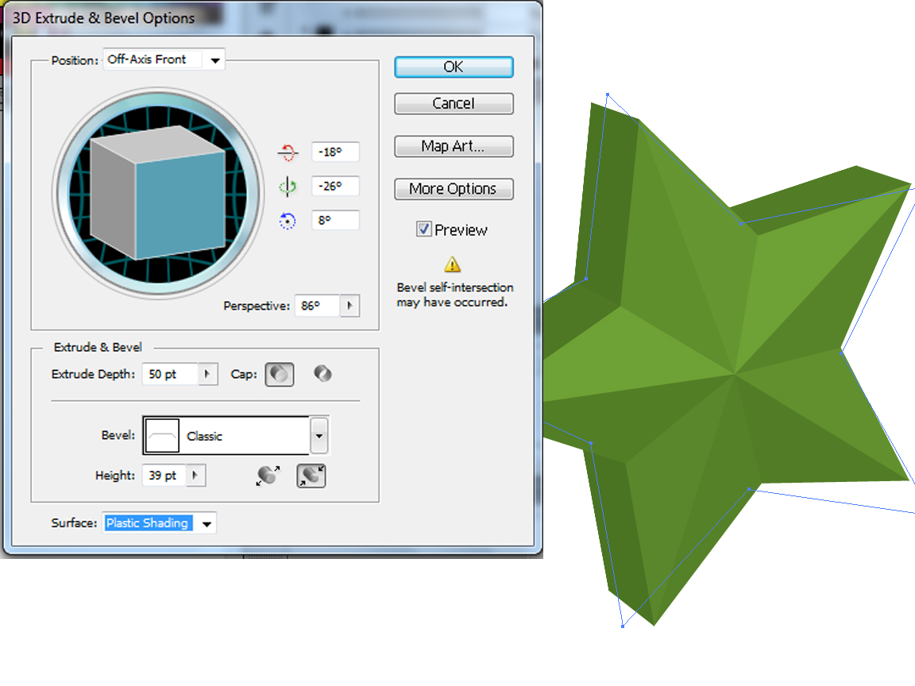Turn cap on for solid appearance
Screen dimensions: 915x686
tap(280, 373)
